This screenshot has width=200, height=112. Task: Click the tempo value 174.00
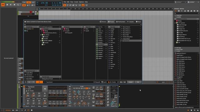[x=44, y=3]
